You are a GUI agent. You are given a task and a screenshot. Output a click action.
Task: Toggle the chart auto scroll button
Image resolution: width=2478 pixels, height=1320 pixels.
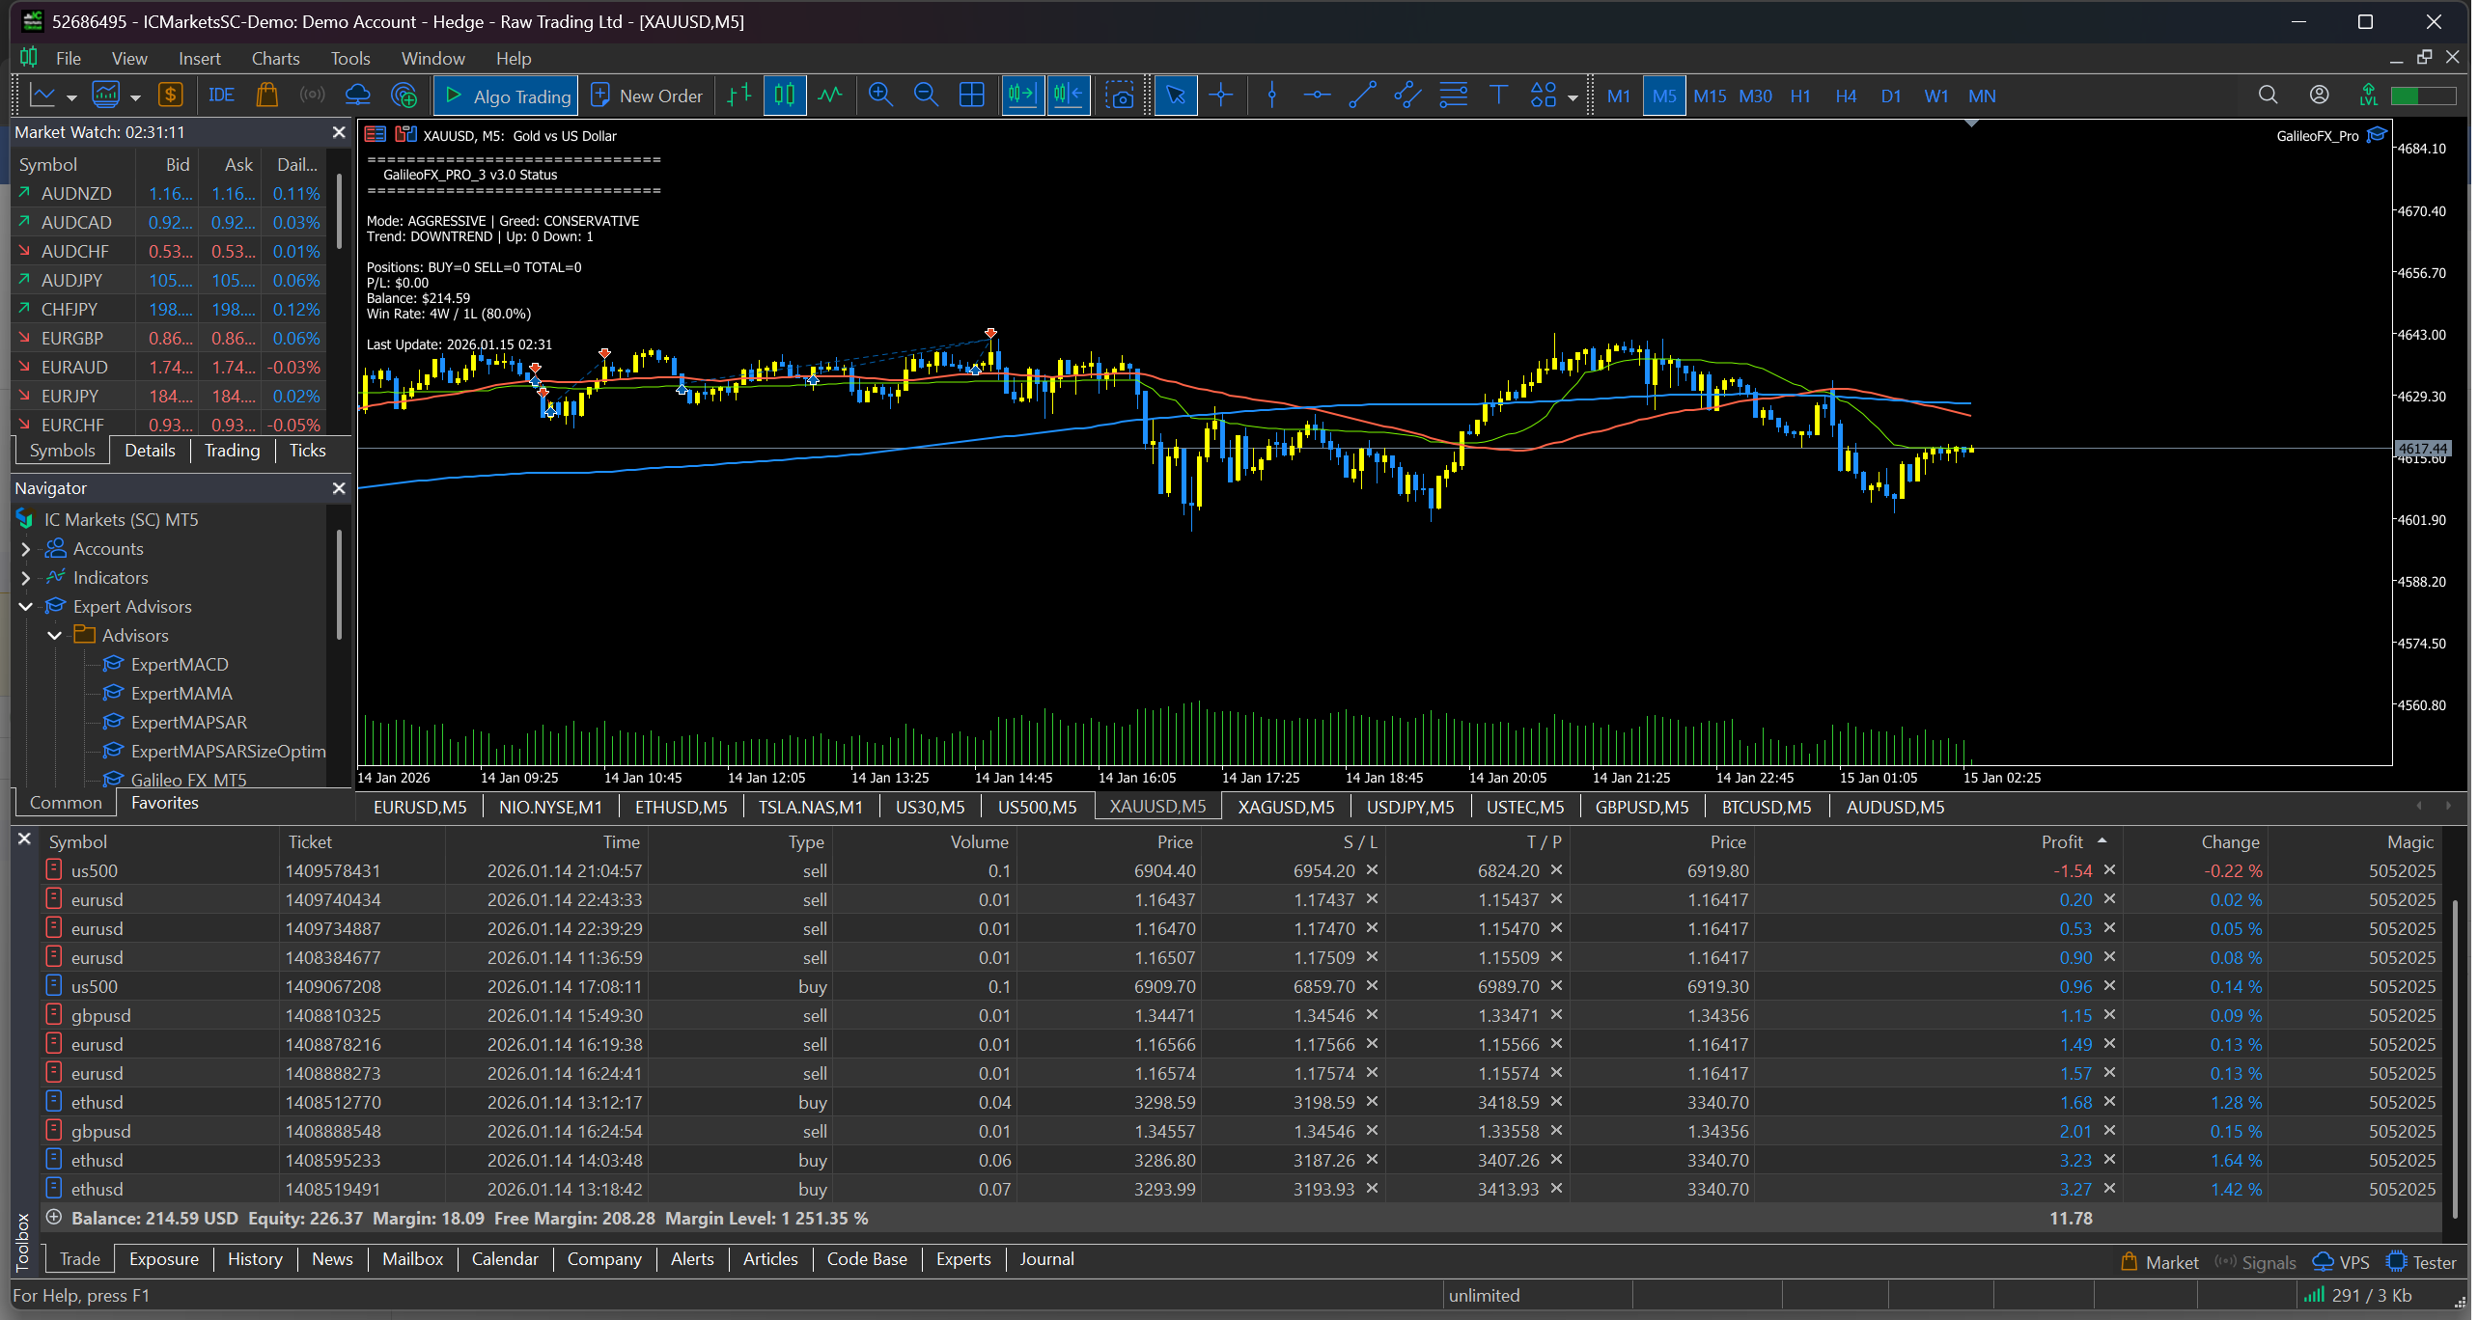pos(1021,96)
